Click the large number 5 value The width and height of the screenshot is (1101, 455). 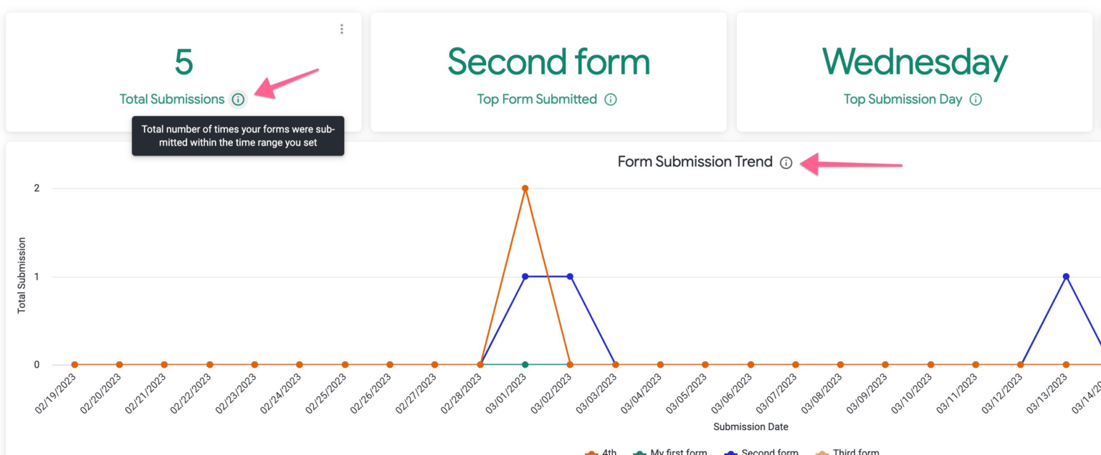[x=183, y=62]
